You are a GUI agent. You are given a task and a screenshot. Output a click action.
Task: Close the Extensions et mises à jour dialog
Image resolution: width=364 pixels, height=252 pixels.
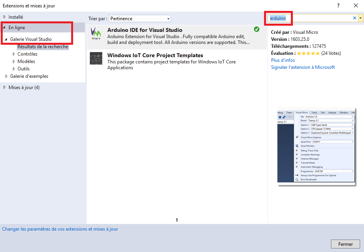click(x=356, y=5)
